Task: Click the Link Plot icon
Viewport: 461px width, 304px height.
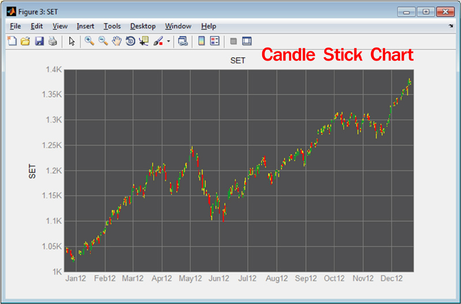Action: pos(183,41)
